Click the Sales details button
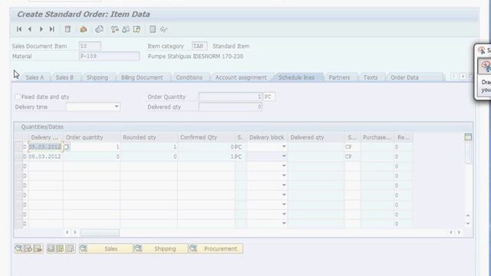The image size is (491, 276). 106,248
